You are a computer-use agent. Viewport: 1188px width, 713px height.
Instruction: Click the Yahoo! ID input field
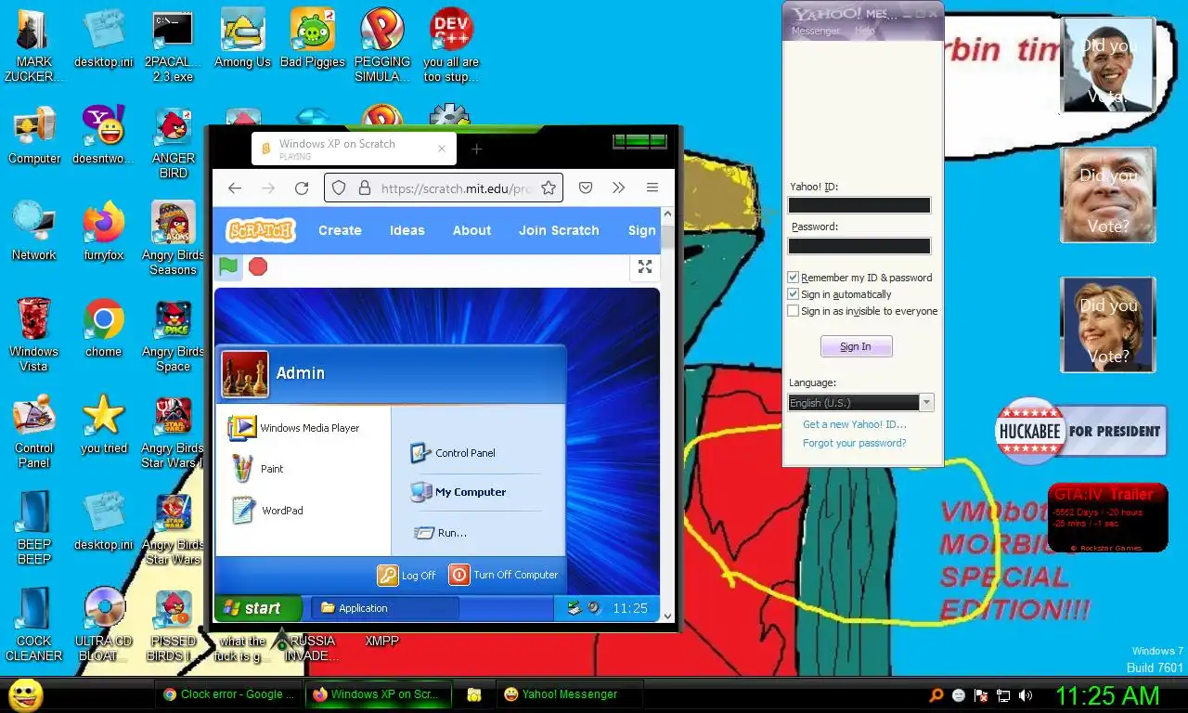pyautogui.click(x=859, y=205)
